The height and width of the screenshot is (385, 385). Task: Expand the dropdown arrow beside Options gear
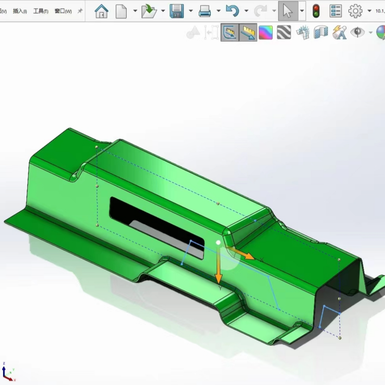(369, 11)
